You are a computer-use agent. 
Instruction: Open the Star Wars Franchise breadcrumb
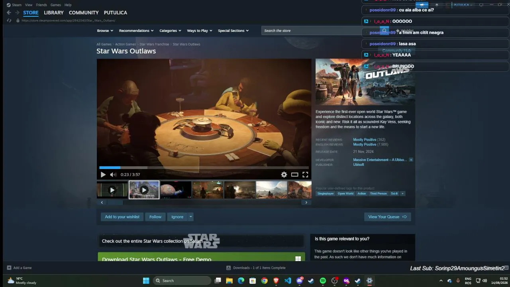tap(154, 44)
